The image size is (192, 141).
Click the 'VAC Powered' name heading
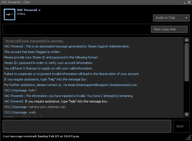27,10
